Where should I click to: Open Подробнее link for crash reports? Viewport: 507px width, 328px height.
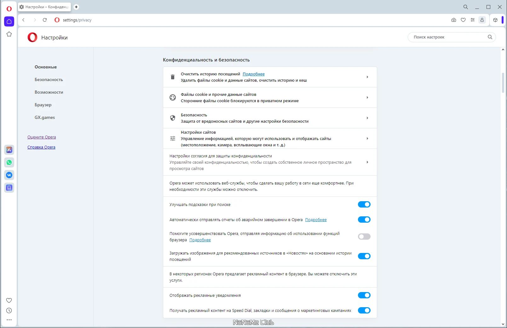coord(316,220)
